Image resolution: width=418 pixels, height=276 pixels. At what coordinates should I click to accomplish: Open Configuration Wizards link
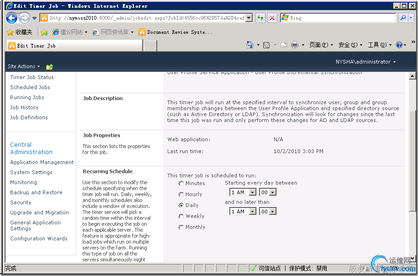pyautogui.click(x=39, y=239)
